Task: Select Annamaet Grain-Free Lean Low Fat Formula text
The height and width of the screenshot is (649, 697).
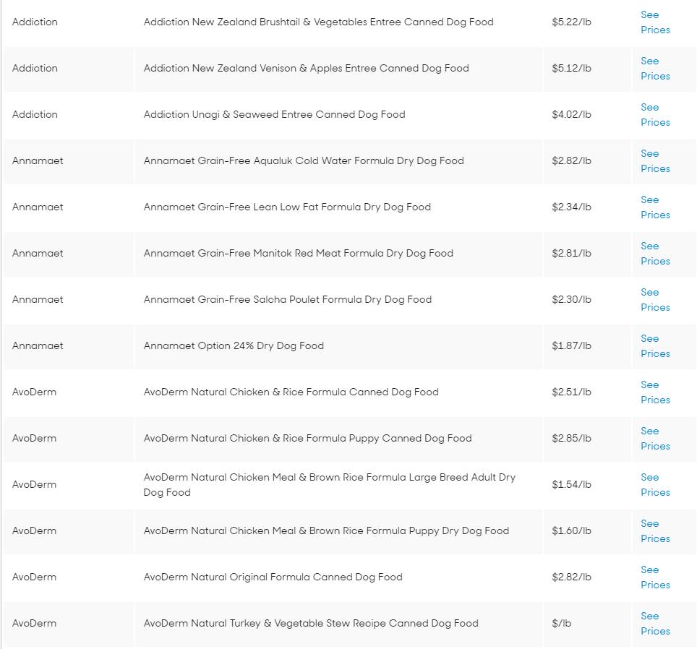Action: [x=287, y=207]
